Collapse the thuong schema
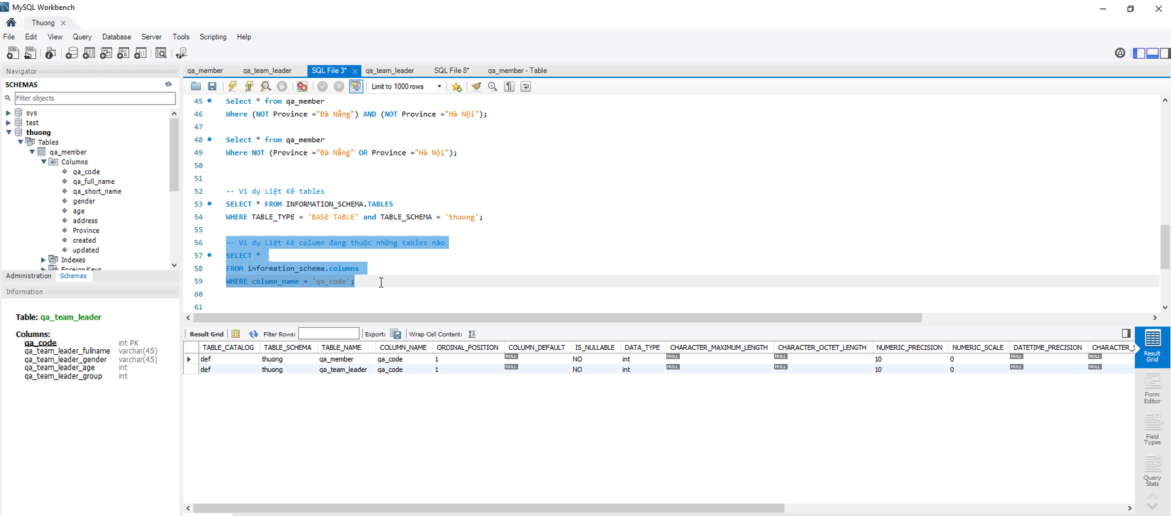Viewport: 1171px width, 516px height. (9, 133)
